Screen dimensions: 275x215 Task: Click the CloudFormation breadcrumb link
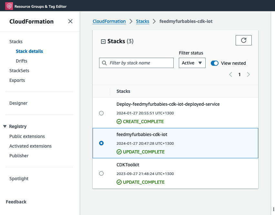(x=109, y=21)
